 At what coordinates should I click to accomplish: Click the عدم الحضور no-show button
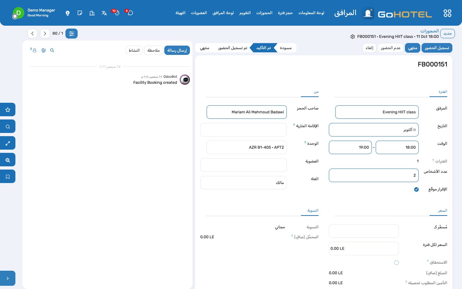[390, 48]
